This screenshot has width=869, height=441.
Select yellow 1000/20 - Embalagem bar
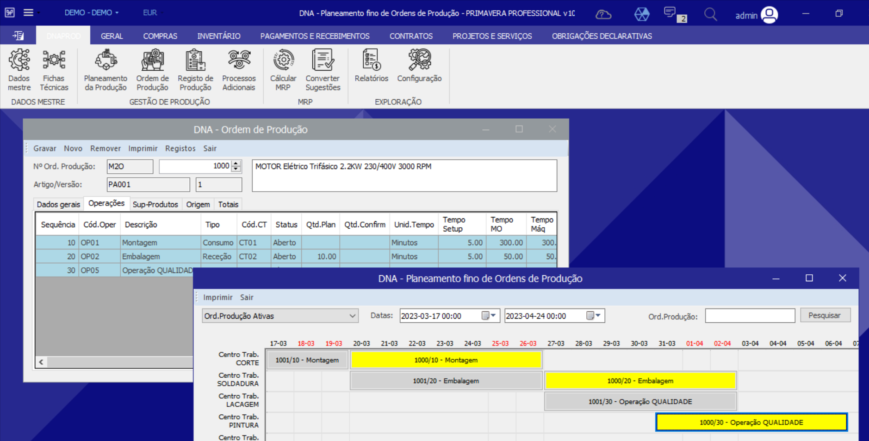[x=640, y=381]
